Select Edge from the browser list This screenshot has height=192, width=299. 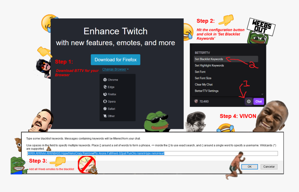click(x=111, y=87)
